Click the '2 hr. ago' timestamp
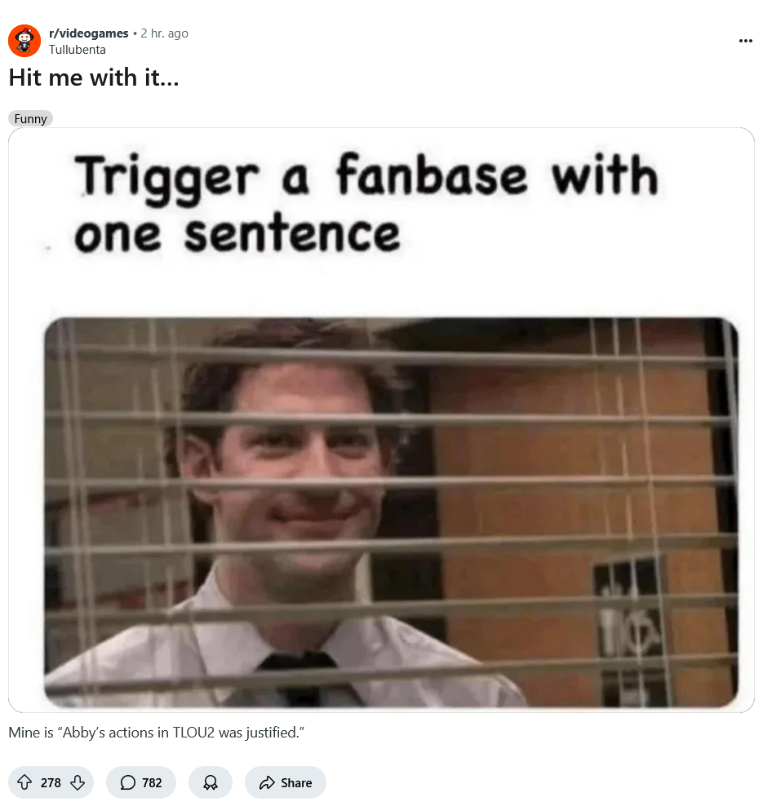Image resolution: width=763 pixels, height=806 pixels. (x=165, y=33)
